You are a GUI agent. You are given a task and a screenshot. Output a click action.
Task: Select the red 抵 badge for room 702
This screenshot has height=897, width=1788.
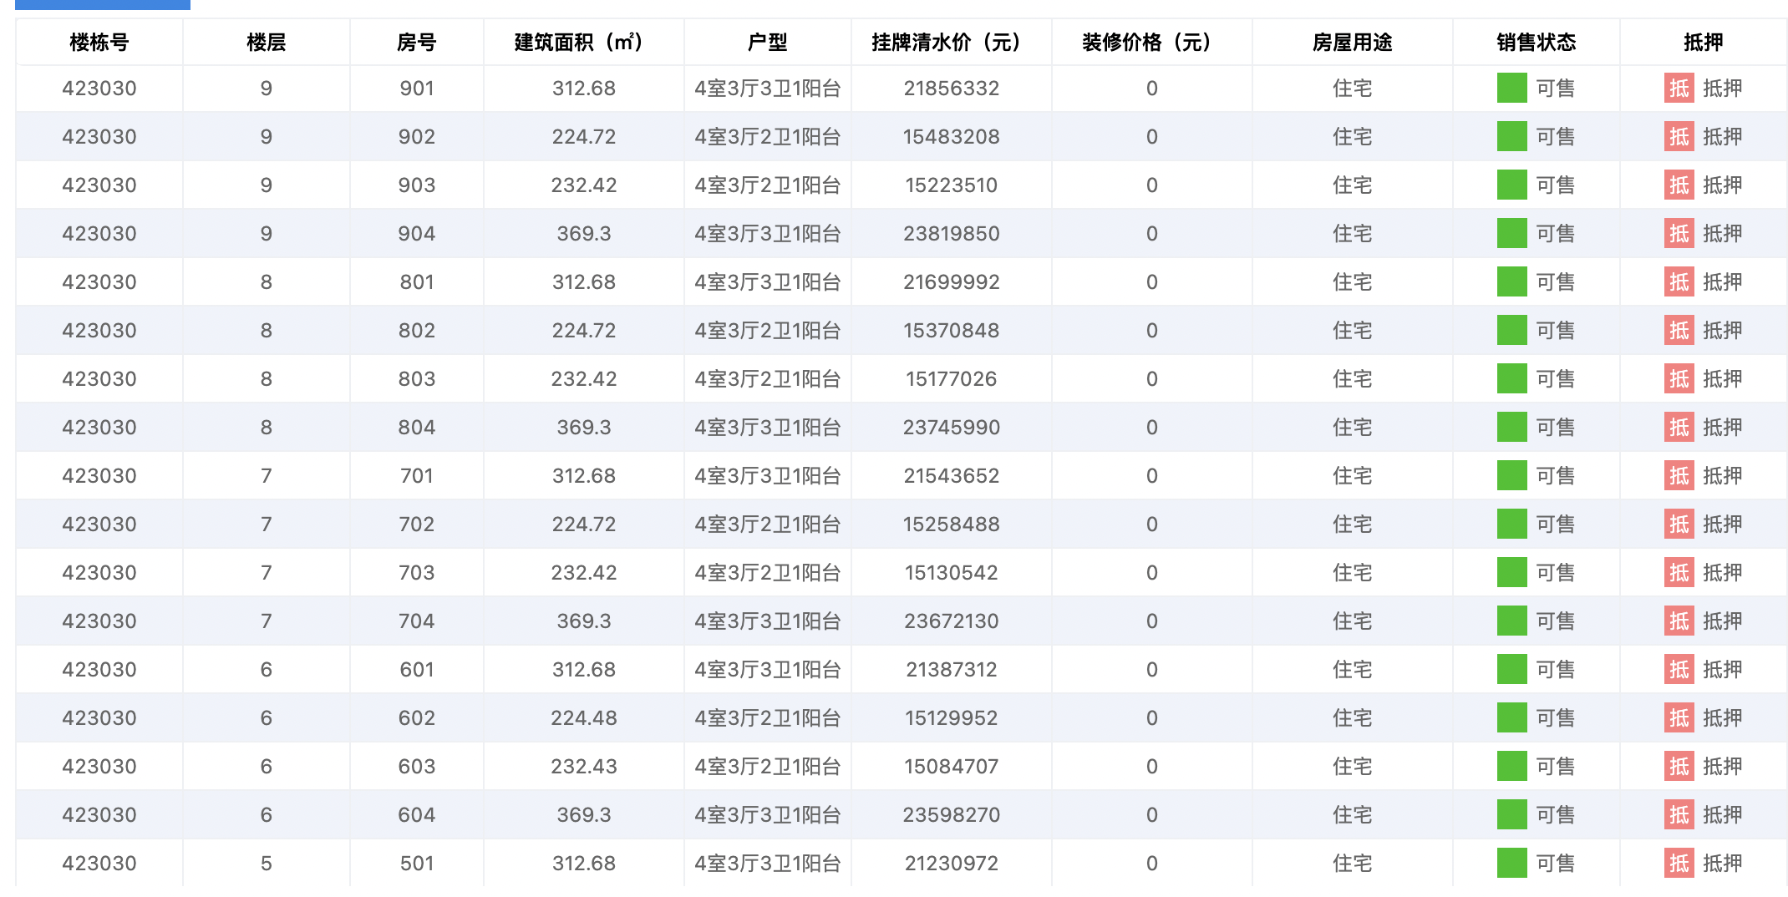pos(1679,525)
